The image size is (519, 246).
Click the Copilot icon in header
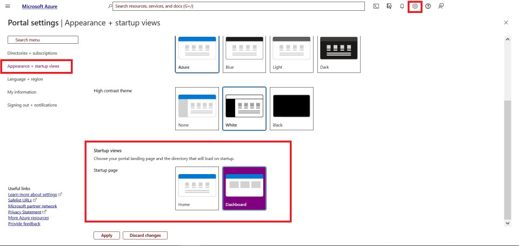pyautogui.click(x=389, y=6)
